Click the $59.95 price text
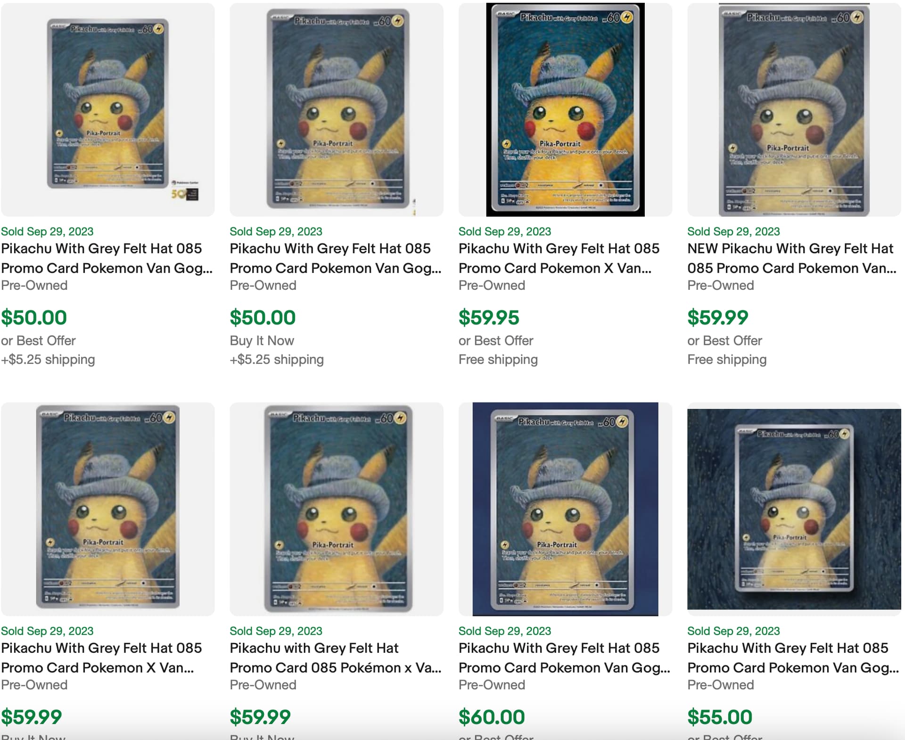The image size is (905, 740). pos(489,318)
